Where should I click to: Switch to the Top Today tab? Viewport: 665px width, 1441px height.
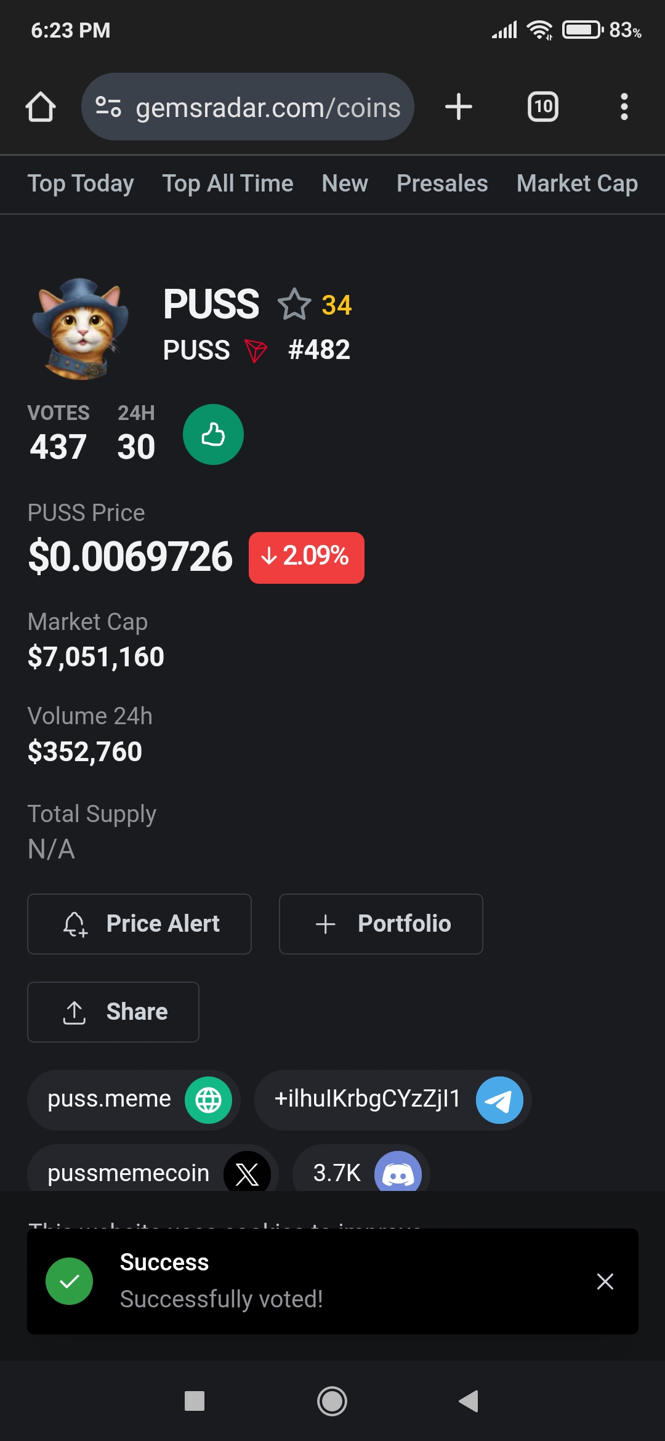click(x=81, y=184)
